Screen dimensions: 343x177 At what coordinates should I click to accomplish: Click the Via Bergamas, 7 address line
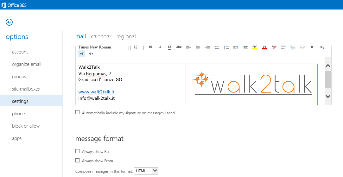pyautogui.click(x=95, y=73)
